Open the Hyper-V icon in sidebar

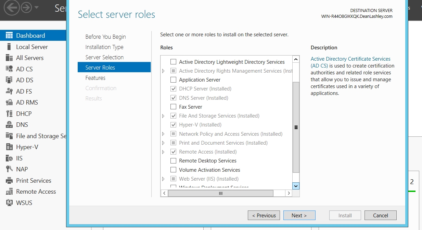click(x=9, y=147)
